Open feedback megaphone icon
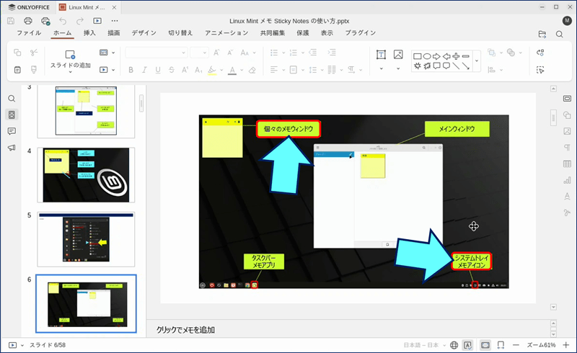The width and height of the screenshot is (577, 353). pyautogui.click(x=12, y=148)
